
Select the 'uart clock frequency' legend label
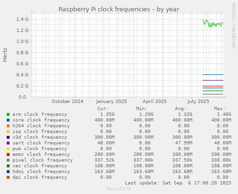point(41,143)
